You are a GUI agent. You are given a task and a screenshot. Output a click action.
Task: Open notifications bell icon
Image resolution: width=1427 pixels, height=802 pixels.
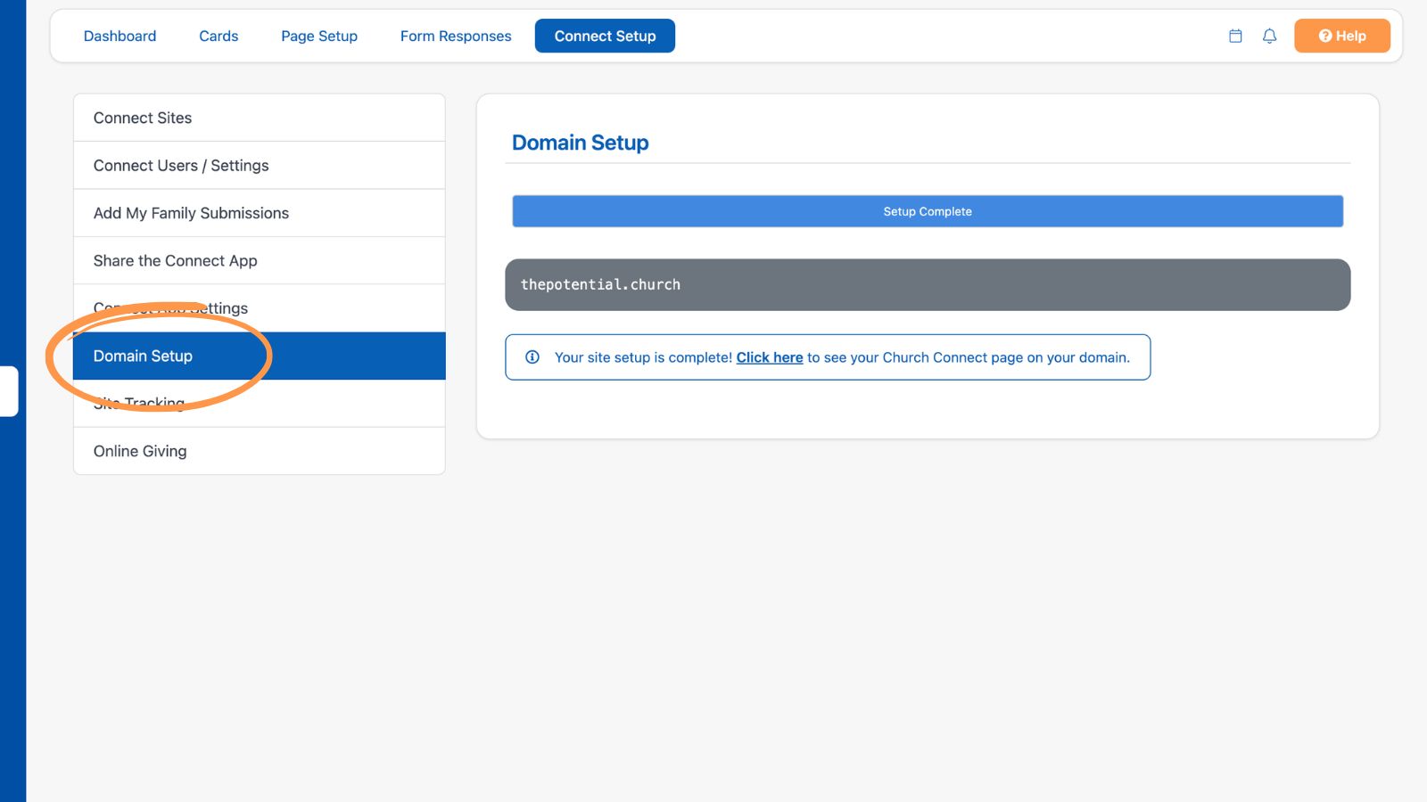pyautogui.click(x=1269, y=36)
